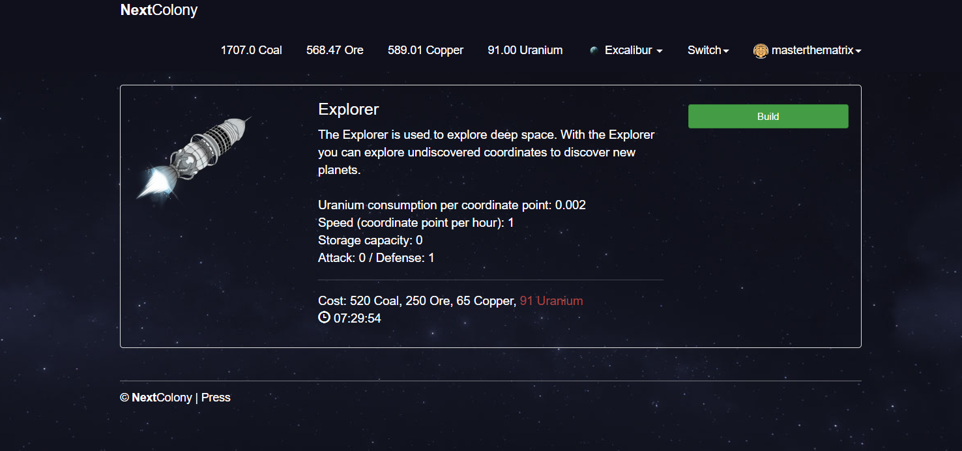Click the Explorer rocket ship image
This screenshot has height=451, width=962.
pos(194,158)
